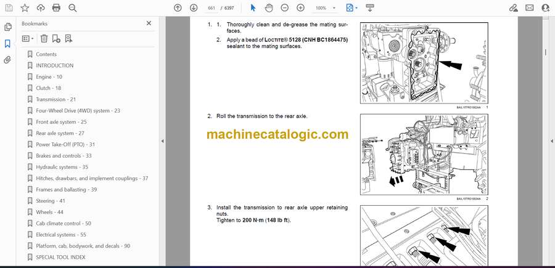This screenshot has height=268, width=555.
Task: Click the scrolling mode keyboard icon
Action: [x=370, y=8]
